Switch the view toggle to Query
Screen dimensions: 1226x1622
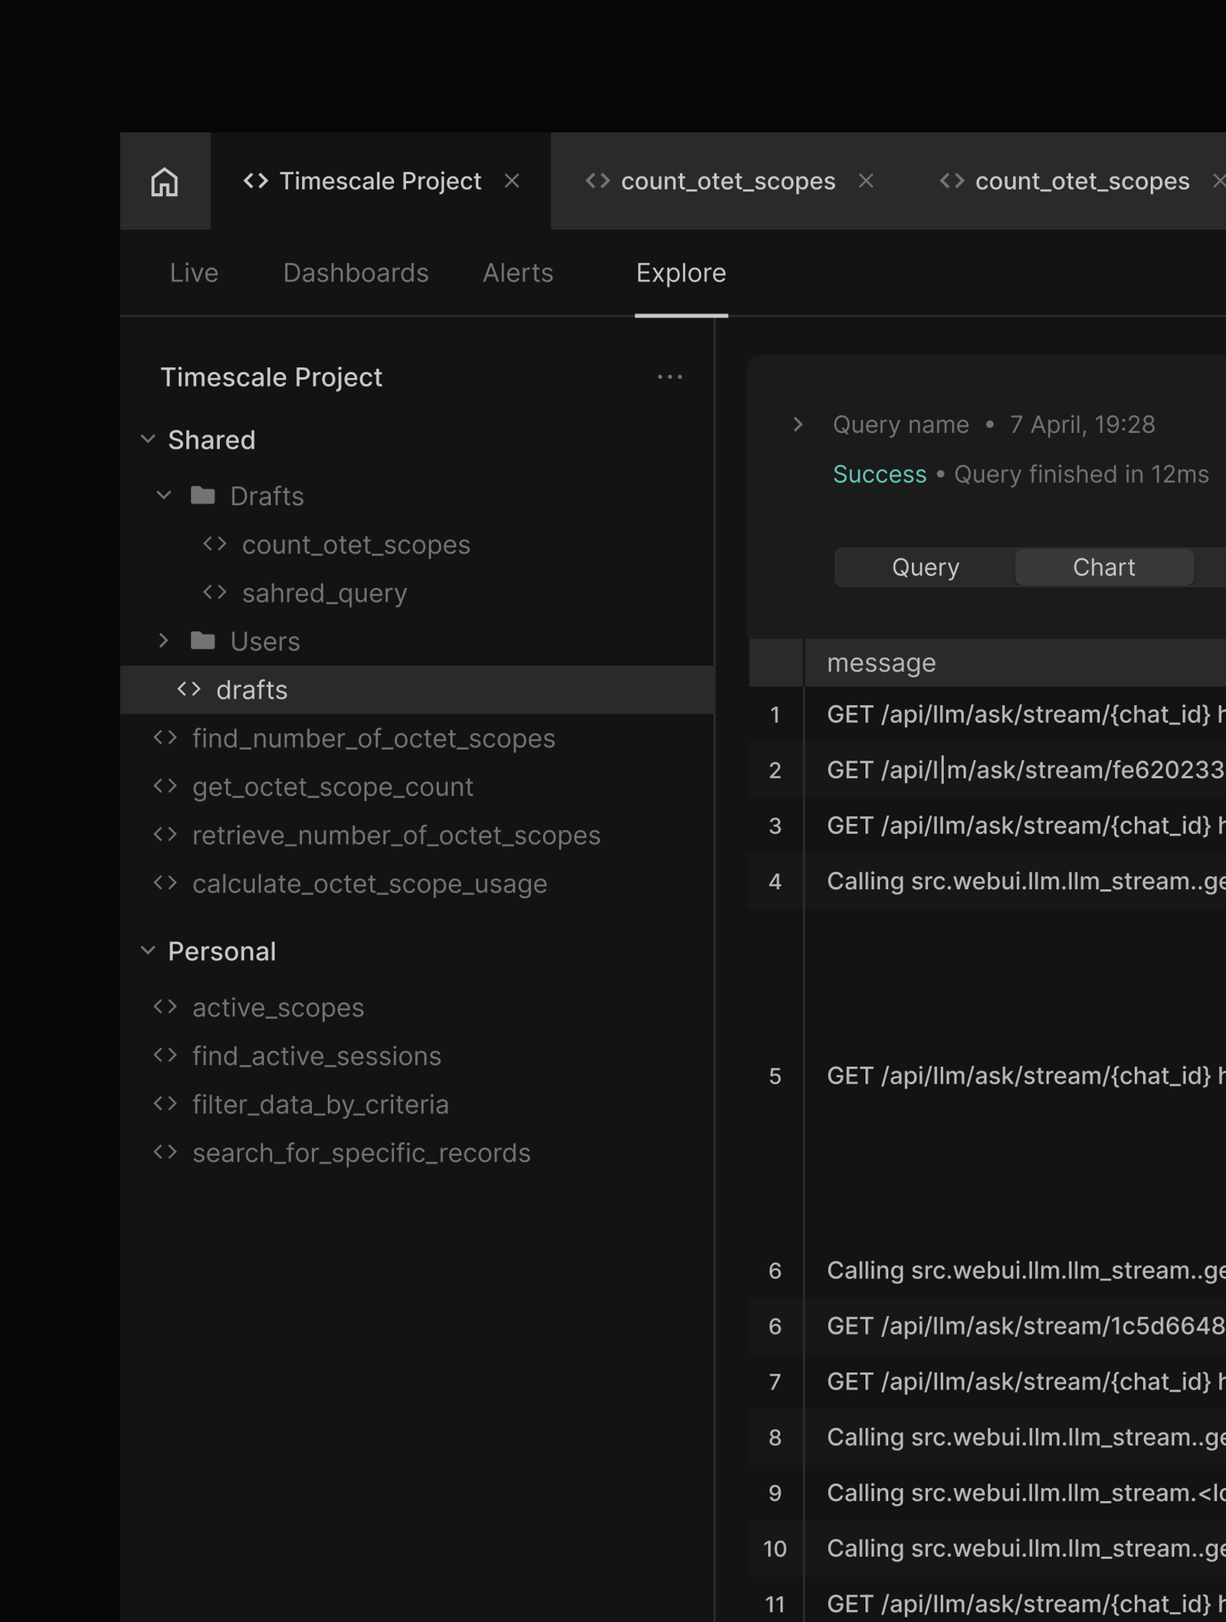click(925, 567)
